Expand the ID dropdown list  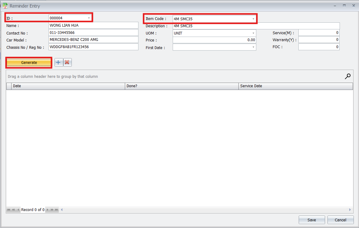coord(89,18)
